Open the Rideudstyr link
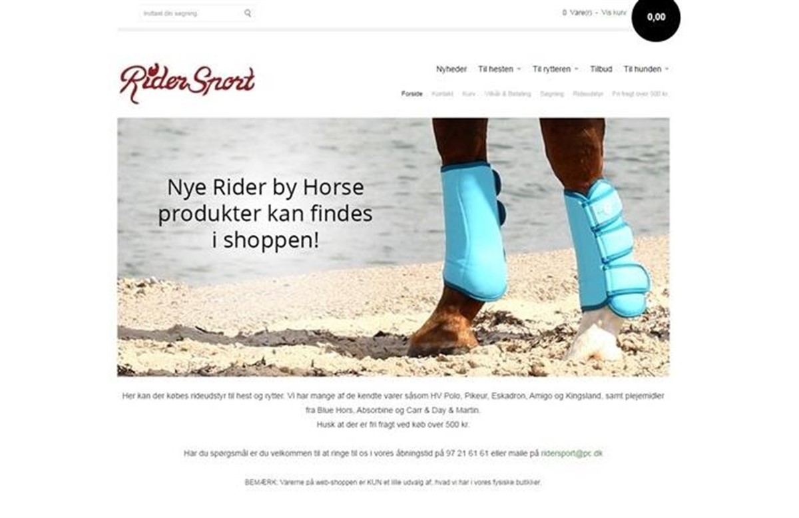The height and width of the screenshot is (518, 799). (x=588, y=94)
